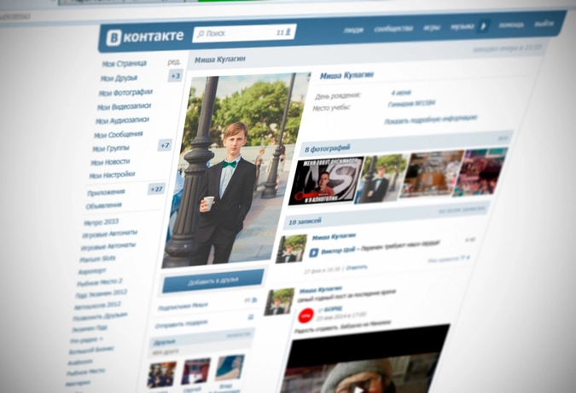Click Показать подробную информацию
Image resolution: width=576 pixels, height=393 pixels.
pos(431,119)
